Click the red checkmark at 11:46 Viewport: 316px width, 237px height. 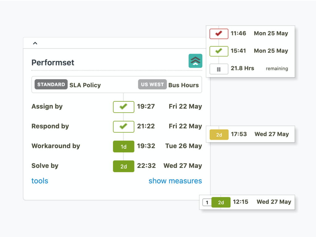(x=219, y=34)
